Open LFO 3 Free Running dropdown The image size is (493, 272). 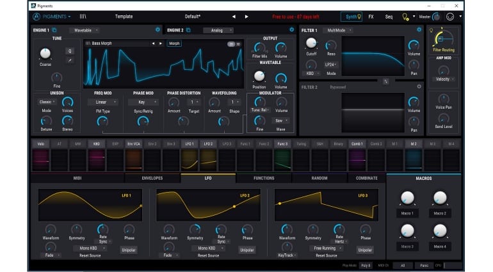click(327, 248)
